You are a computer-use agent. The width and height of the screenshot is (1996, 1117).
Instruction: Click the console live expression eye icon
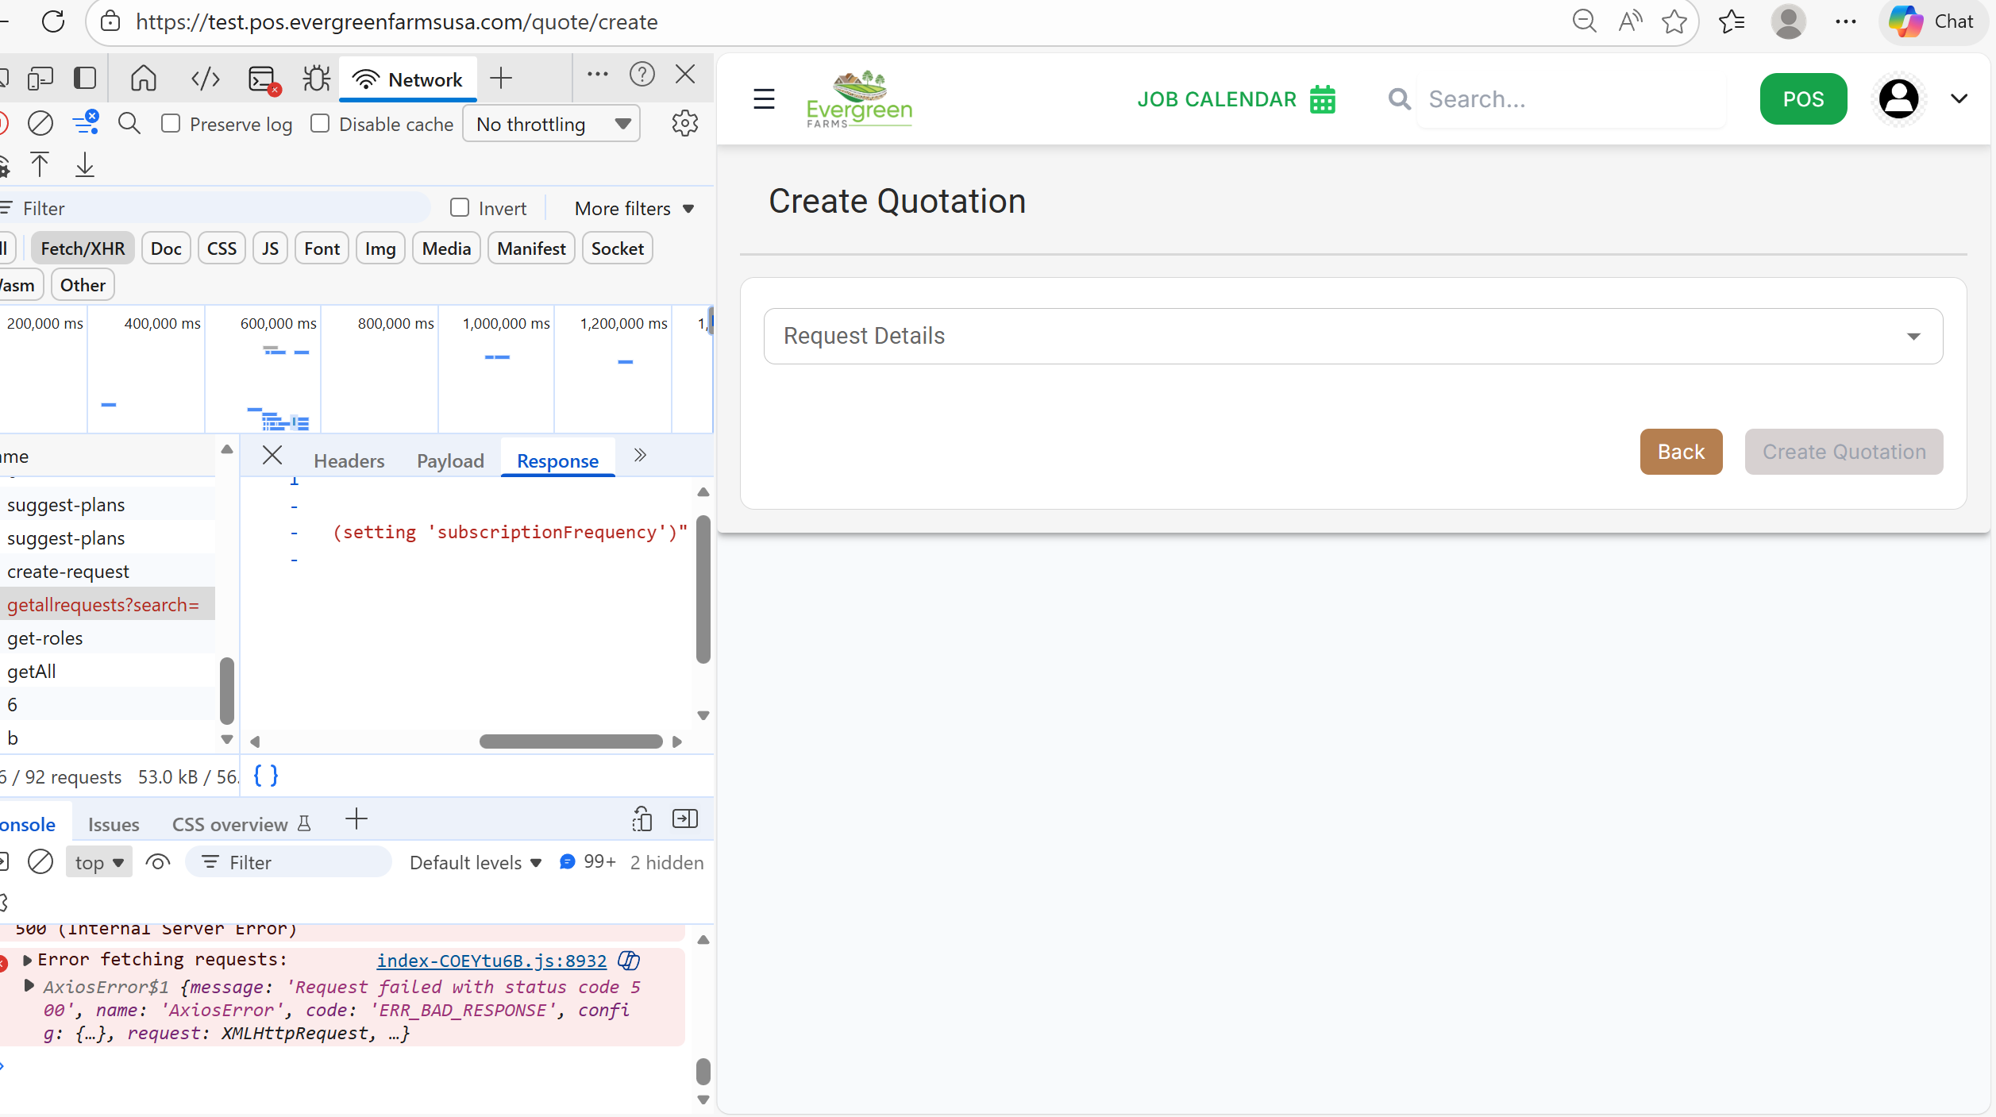tap(158, 862)
